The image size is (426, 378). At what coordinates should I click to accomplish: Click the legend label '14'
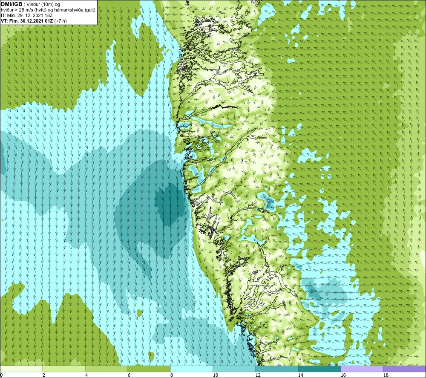click(x=300, y=375)
